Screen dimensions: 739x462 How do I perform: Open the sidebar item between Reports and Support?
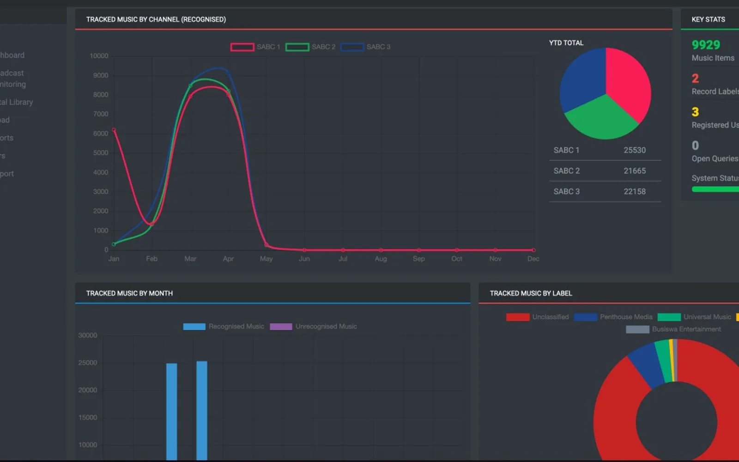tap(3, 156)
